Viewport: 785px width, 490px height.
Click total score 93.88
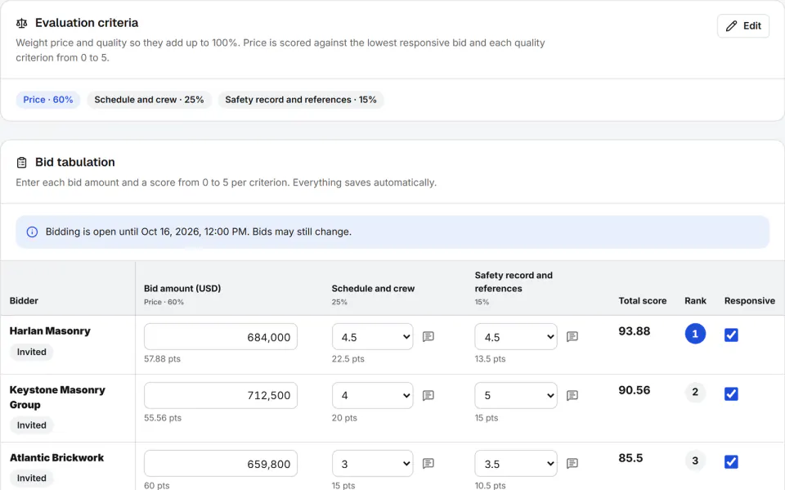click(x=635, y=331)
